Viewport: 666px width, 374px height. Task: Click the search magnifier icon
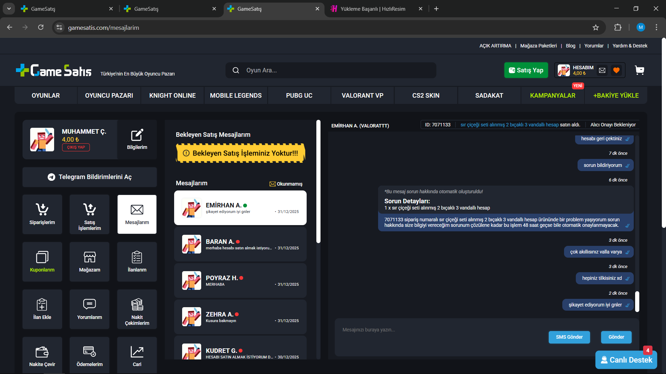pos(236,70)
